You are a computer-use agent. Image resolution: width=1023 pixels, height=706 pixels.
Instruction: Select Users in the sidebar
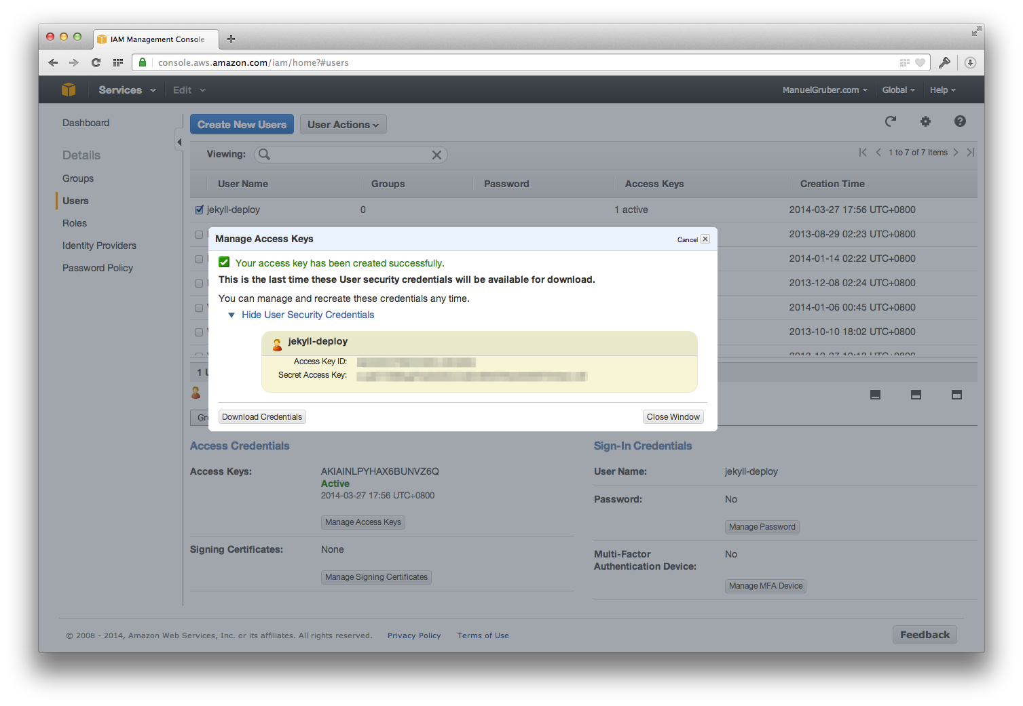coord(75,201)
